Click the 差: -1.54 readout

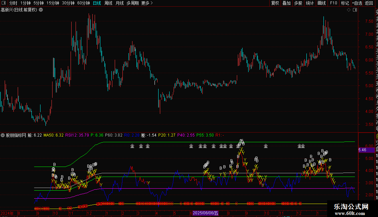point(149,135)
